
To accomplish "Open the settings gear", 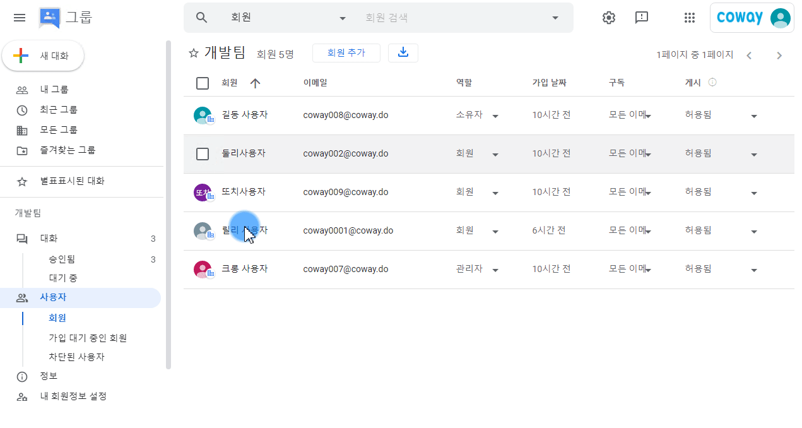I will click(609, 18).
